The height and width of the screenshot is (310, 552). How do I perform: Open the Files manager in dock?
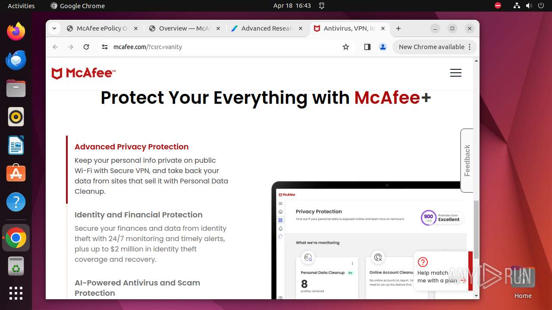(x=16, y=88)
